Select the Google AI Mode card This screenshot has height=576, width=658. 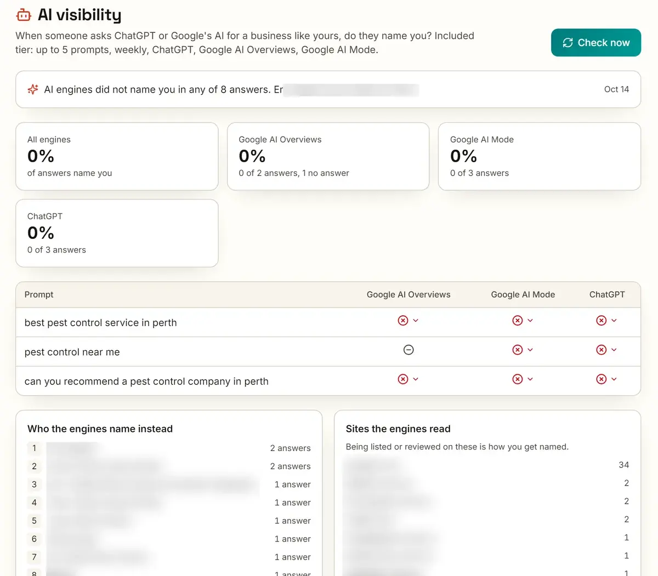(x=540, y=156)
